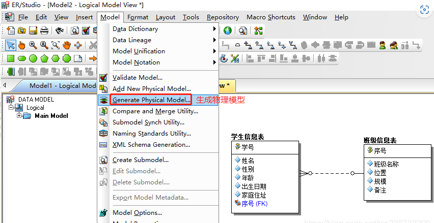
Task: Click the red checkmark validate toolbar icon
Action: pos(86,30)
